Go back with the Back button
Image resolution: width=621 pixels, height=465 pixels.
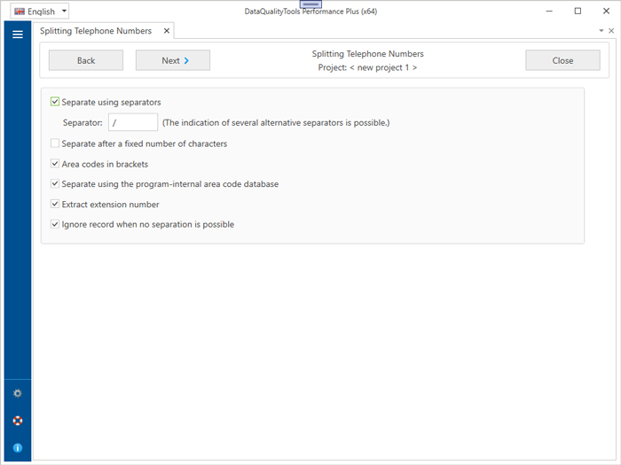pos(86,61)
